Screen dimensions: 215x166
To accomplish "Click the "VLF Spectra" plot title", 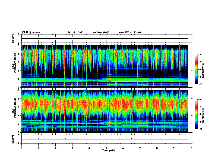I will pyautogui.click(x=31, y=33).
